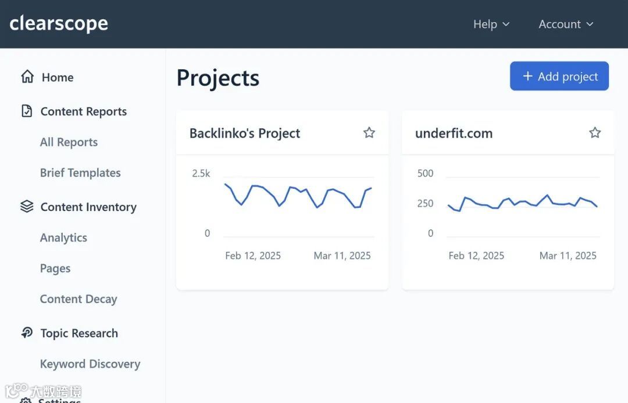Click the Backlinko's Project title
This screenshot has height=403, width=628.
(245, 134)
